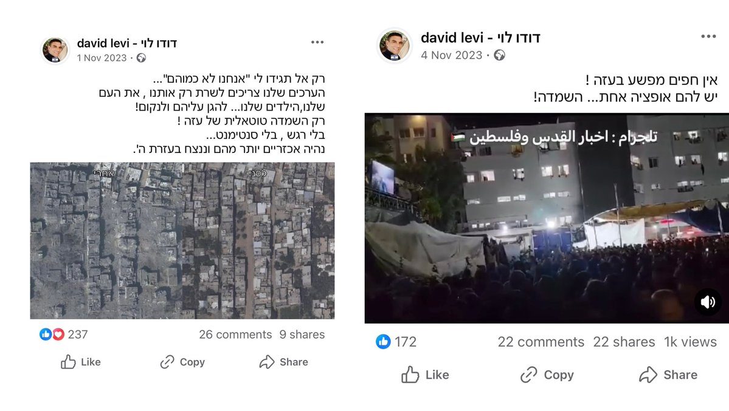The width and height of the screenshot is (729, 411).
Task: View the 22 shares list
Action: point(624,342)
